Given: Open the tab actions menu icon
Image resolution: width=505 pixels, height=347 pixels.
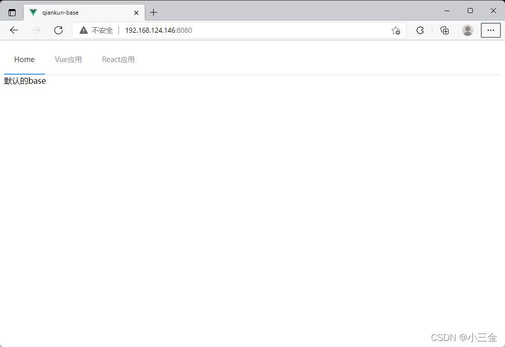Looking at the screenshot, I should pyautogui.click(x=12, y=13).
